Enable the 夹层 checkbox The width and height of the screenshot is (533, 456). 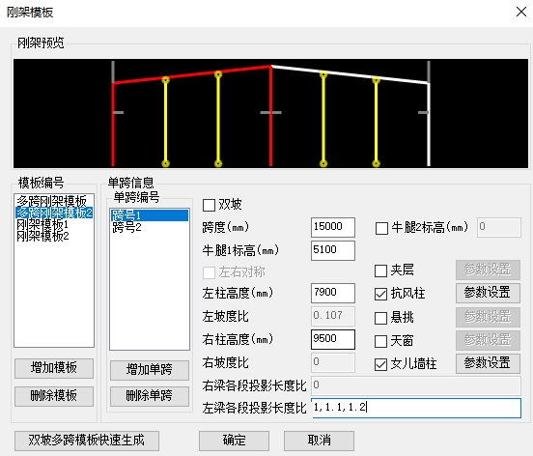(x=380, y=271)
